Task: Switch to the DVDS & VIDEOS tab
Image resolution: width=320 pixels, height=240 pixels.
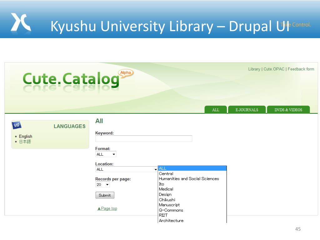Action: [x=288, y=110]
